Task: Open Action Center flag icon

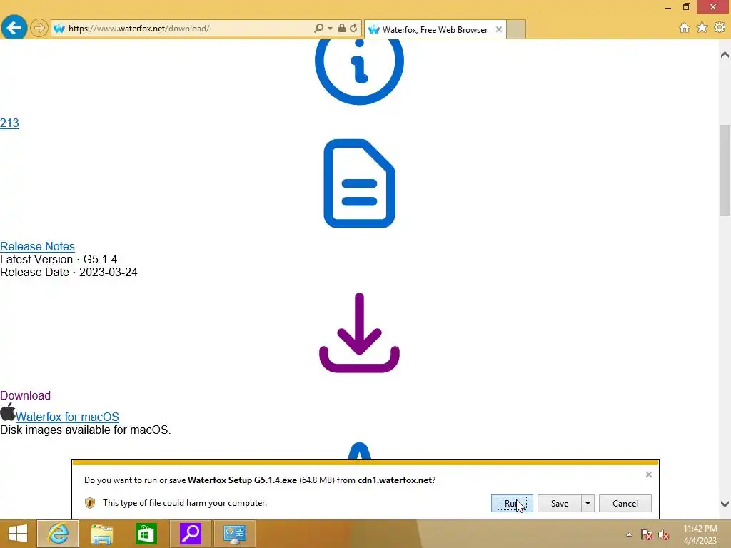Action: pyautogui.click(x=646, y=535)
